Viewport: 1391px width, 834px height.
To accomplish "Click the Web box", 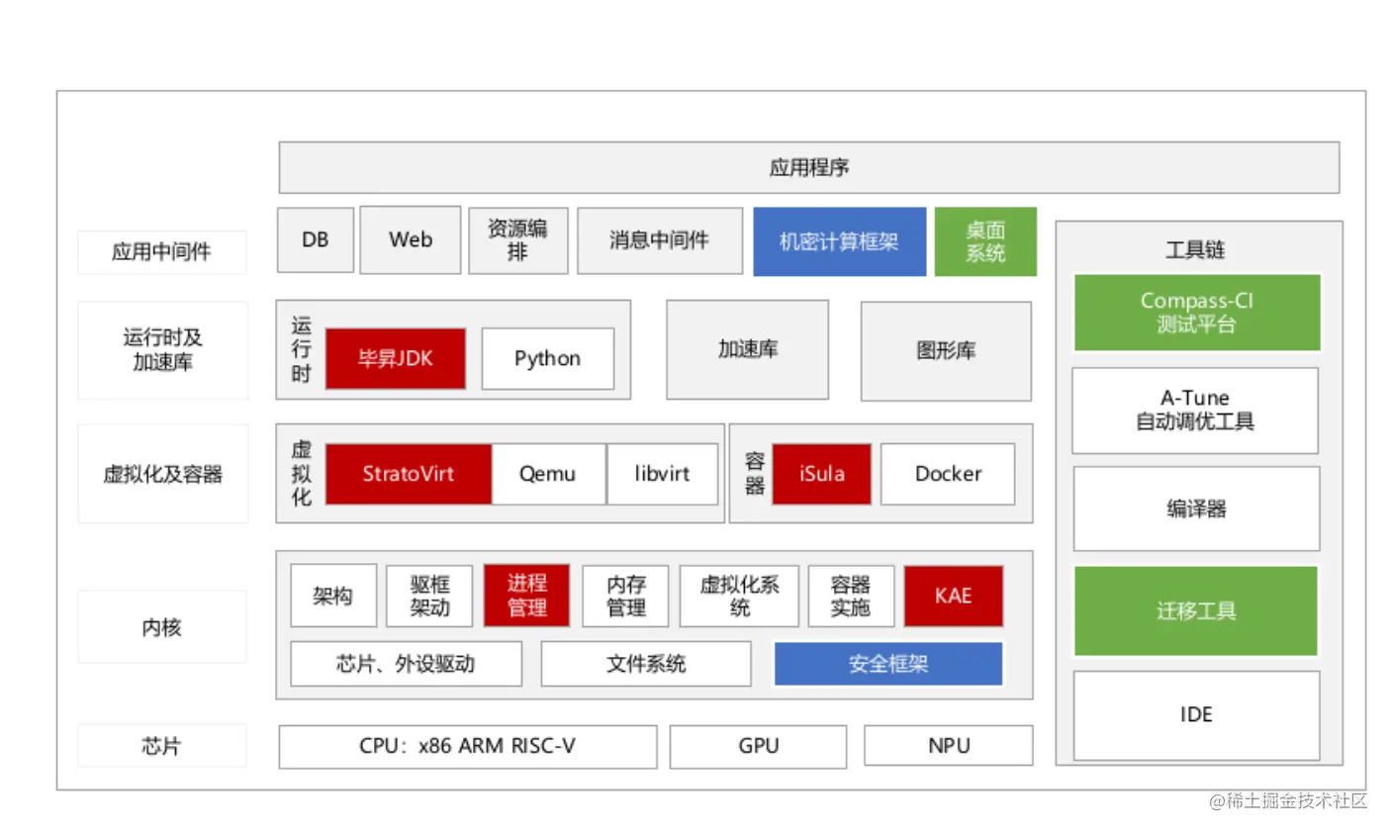I will click(x=411, y=239).
